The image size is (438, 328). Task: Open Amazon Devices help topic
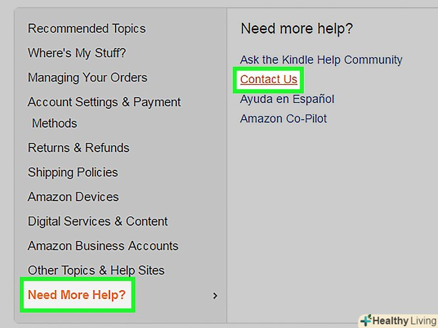click(x=73, y=197)
